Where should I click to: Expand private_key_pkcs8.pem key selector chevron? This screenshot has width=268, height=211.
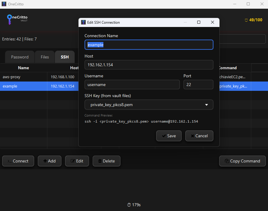206,105
